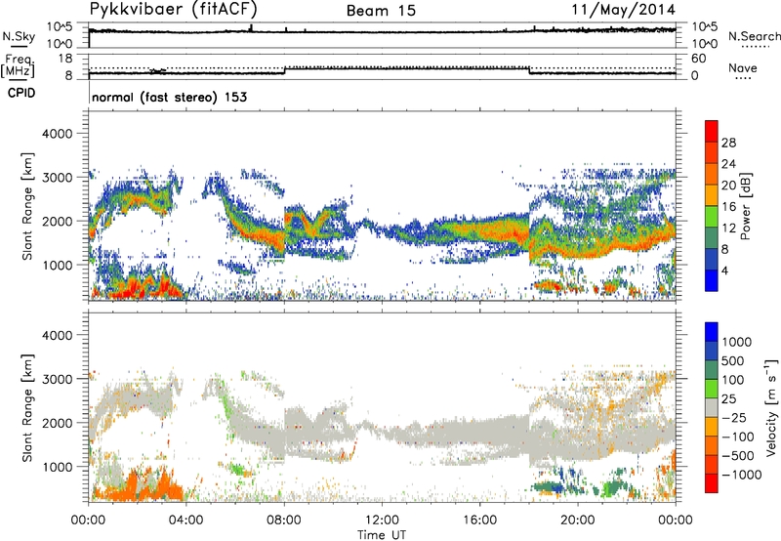The width and height of the screenshot is (781, 541).
Task: Click the 12:00 time tick label
Action: 382,520
